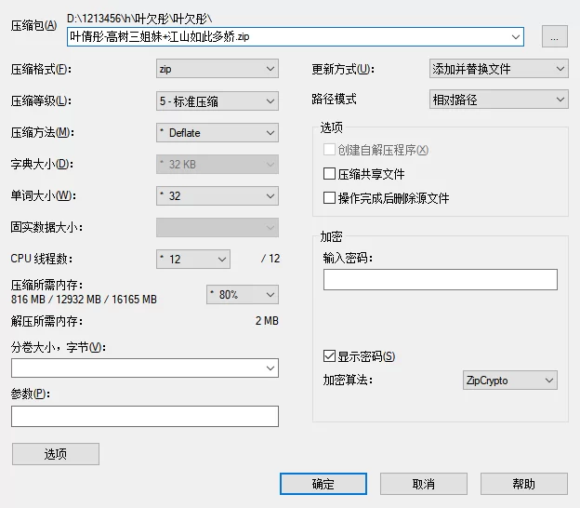Open the 分卷大小 volume size combo box
The image size is (580, 508).
145,368
